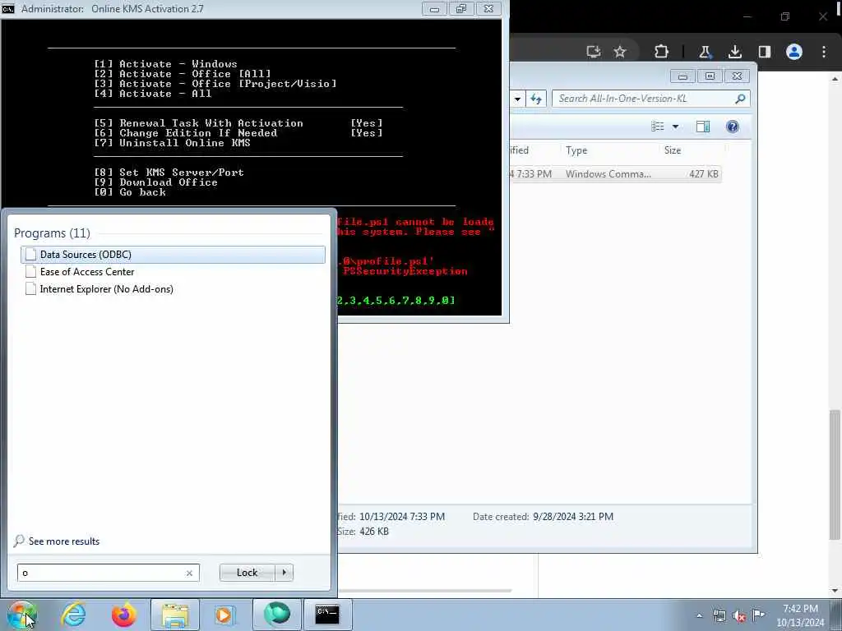Open the Windows Start orb

[x=22, y=615]
